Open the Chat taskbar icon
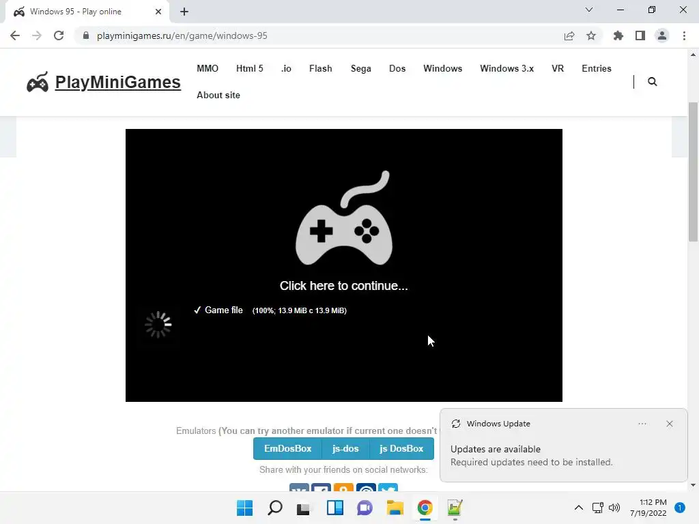Viewport: 699px width, 524px height. coord(365,508)
